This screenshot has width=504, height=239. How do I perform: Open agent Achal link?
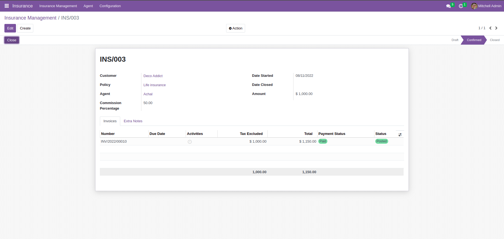[x=148, y=94]
